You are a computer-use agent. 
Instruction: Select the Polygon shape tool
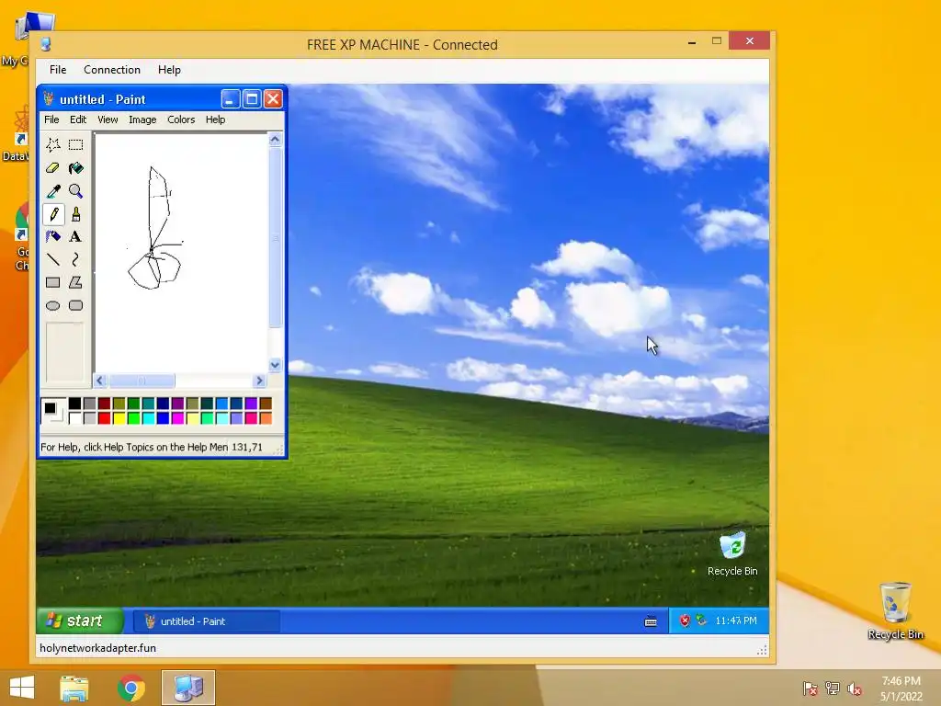coord(75,282)
